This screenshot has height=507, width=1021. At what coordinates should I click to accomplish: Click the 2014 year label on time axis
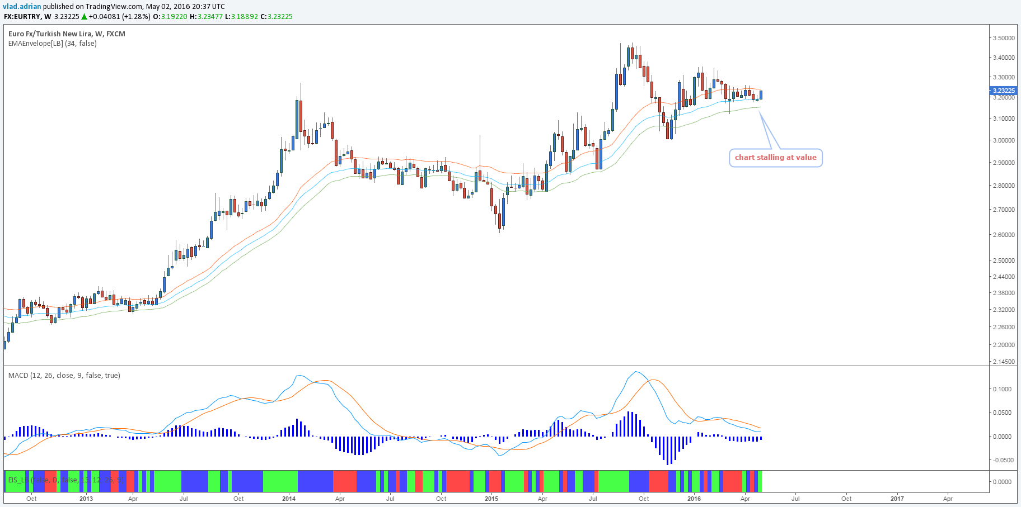[x=289, y=499]
